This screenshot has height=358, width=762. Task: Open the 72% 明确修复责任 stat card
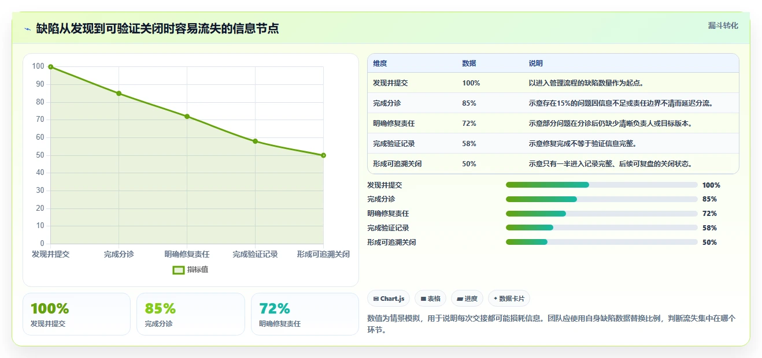(305, 314)
